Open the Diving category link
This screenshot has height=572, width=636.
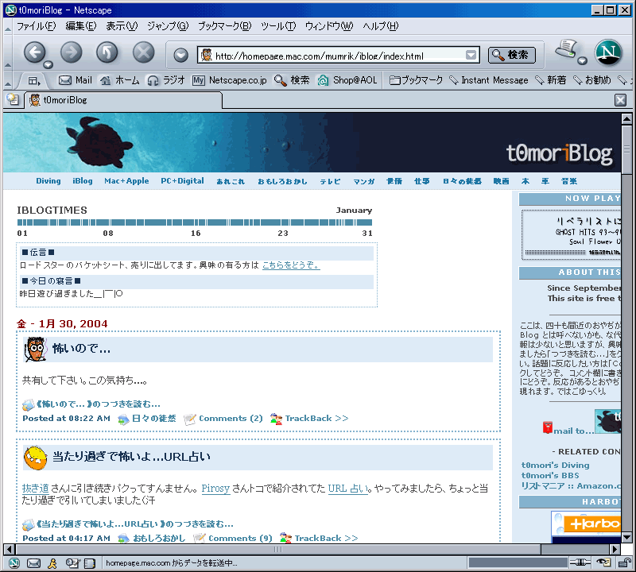[48, 181]
